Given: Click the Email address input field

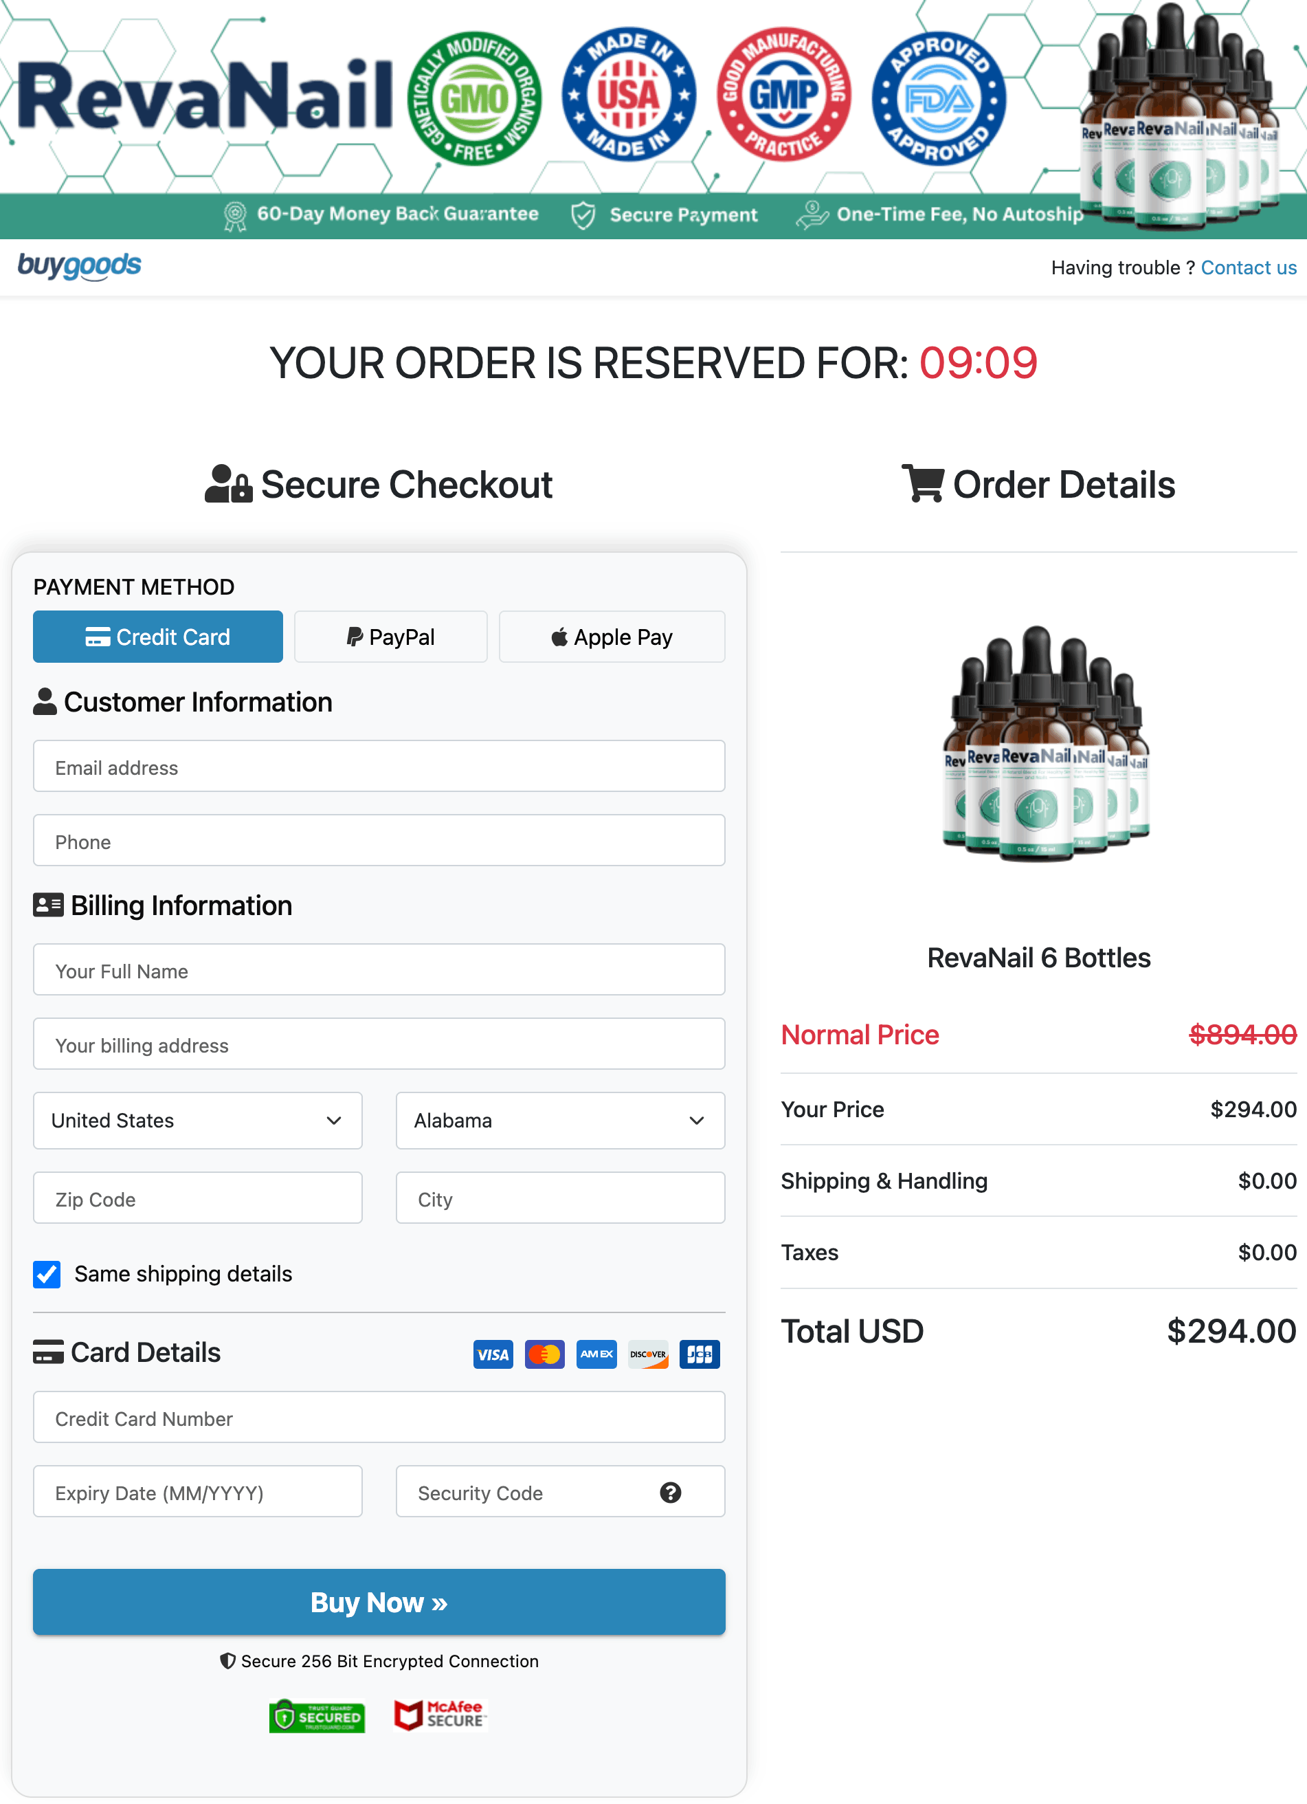Looking at the screenshot, I should coord(379,767).
